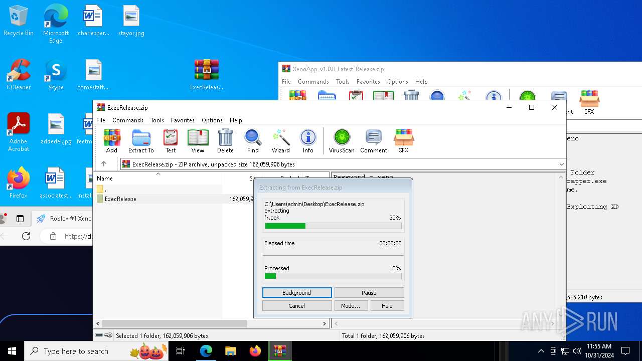Open the Windows Start menu
The image size is (642, 361).
tap(12, 351)
